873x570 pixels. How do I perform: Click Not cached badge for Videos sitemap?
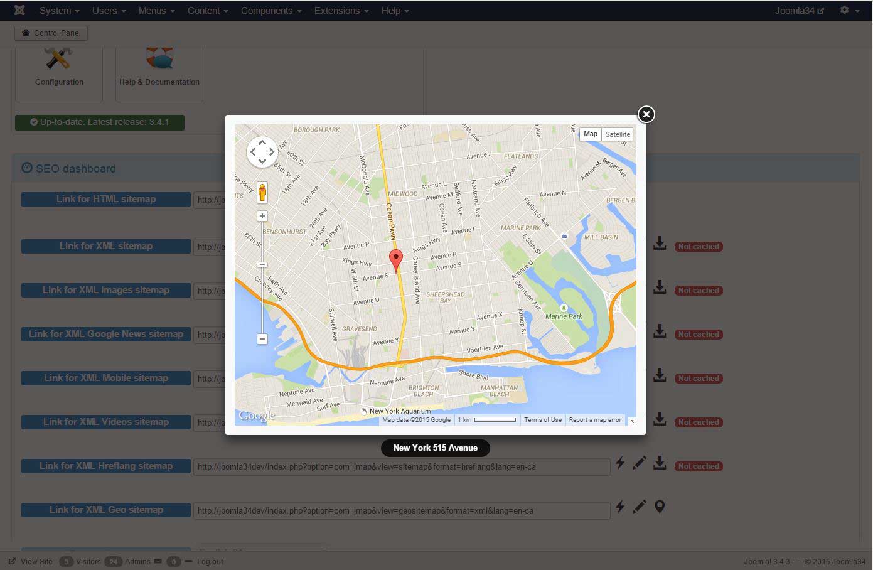coord(699,422)
